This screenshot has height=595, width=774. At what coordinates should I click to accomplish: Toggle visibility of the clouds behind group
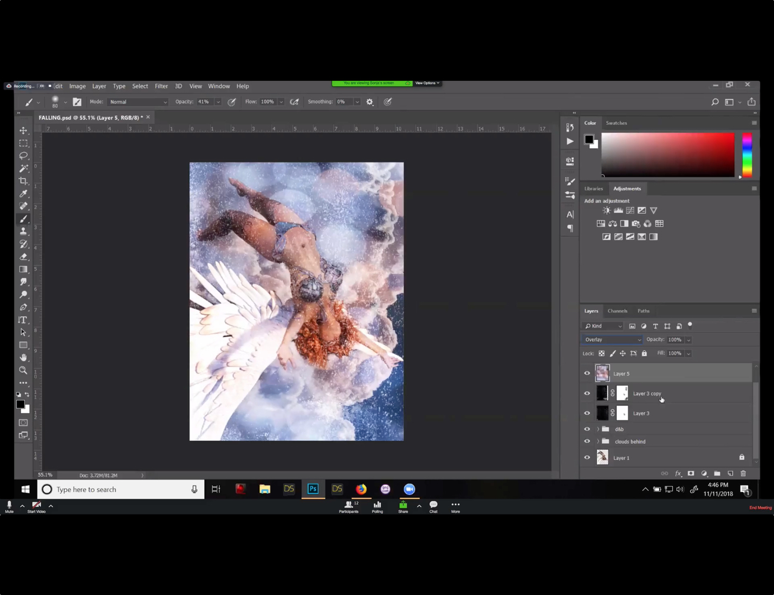587,441
